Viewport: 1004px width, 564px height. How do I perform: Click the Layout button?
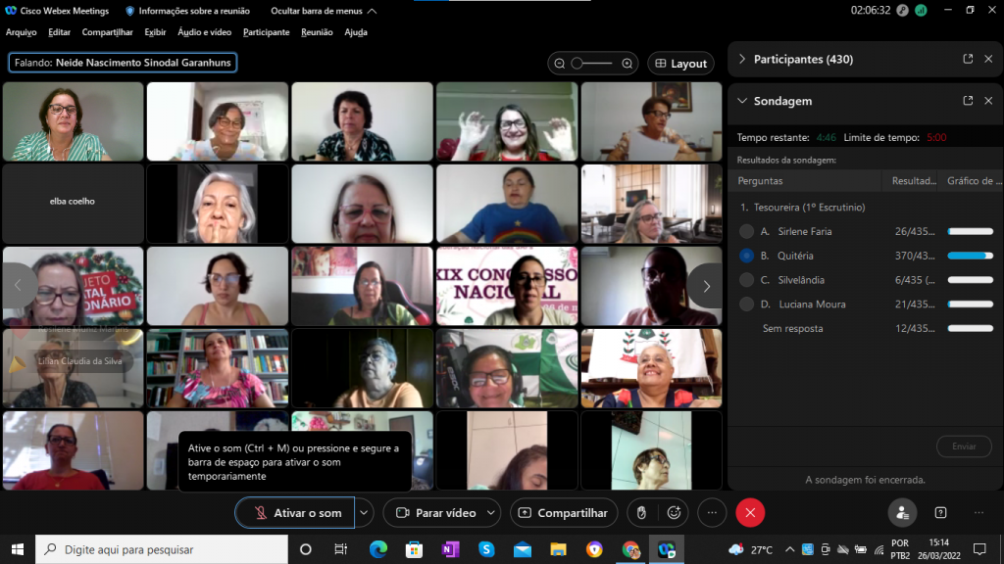680,64
